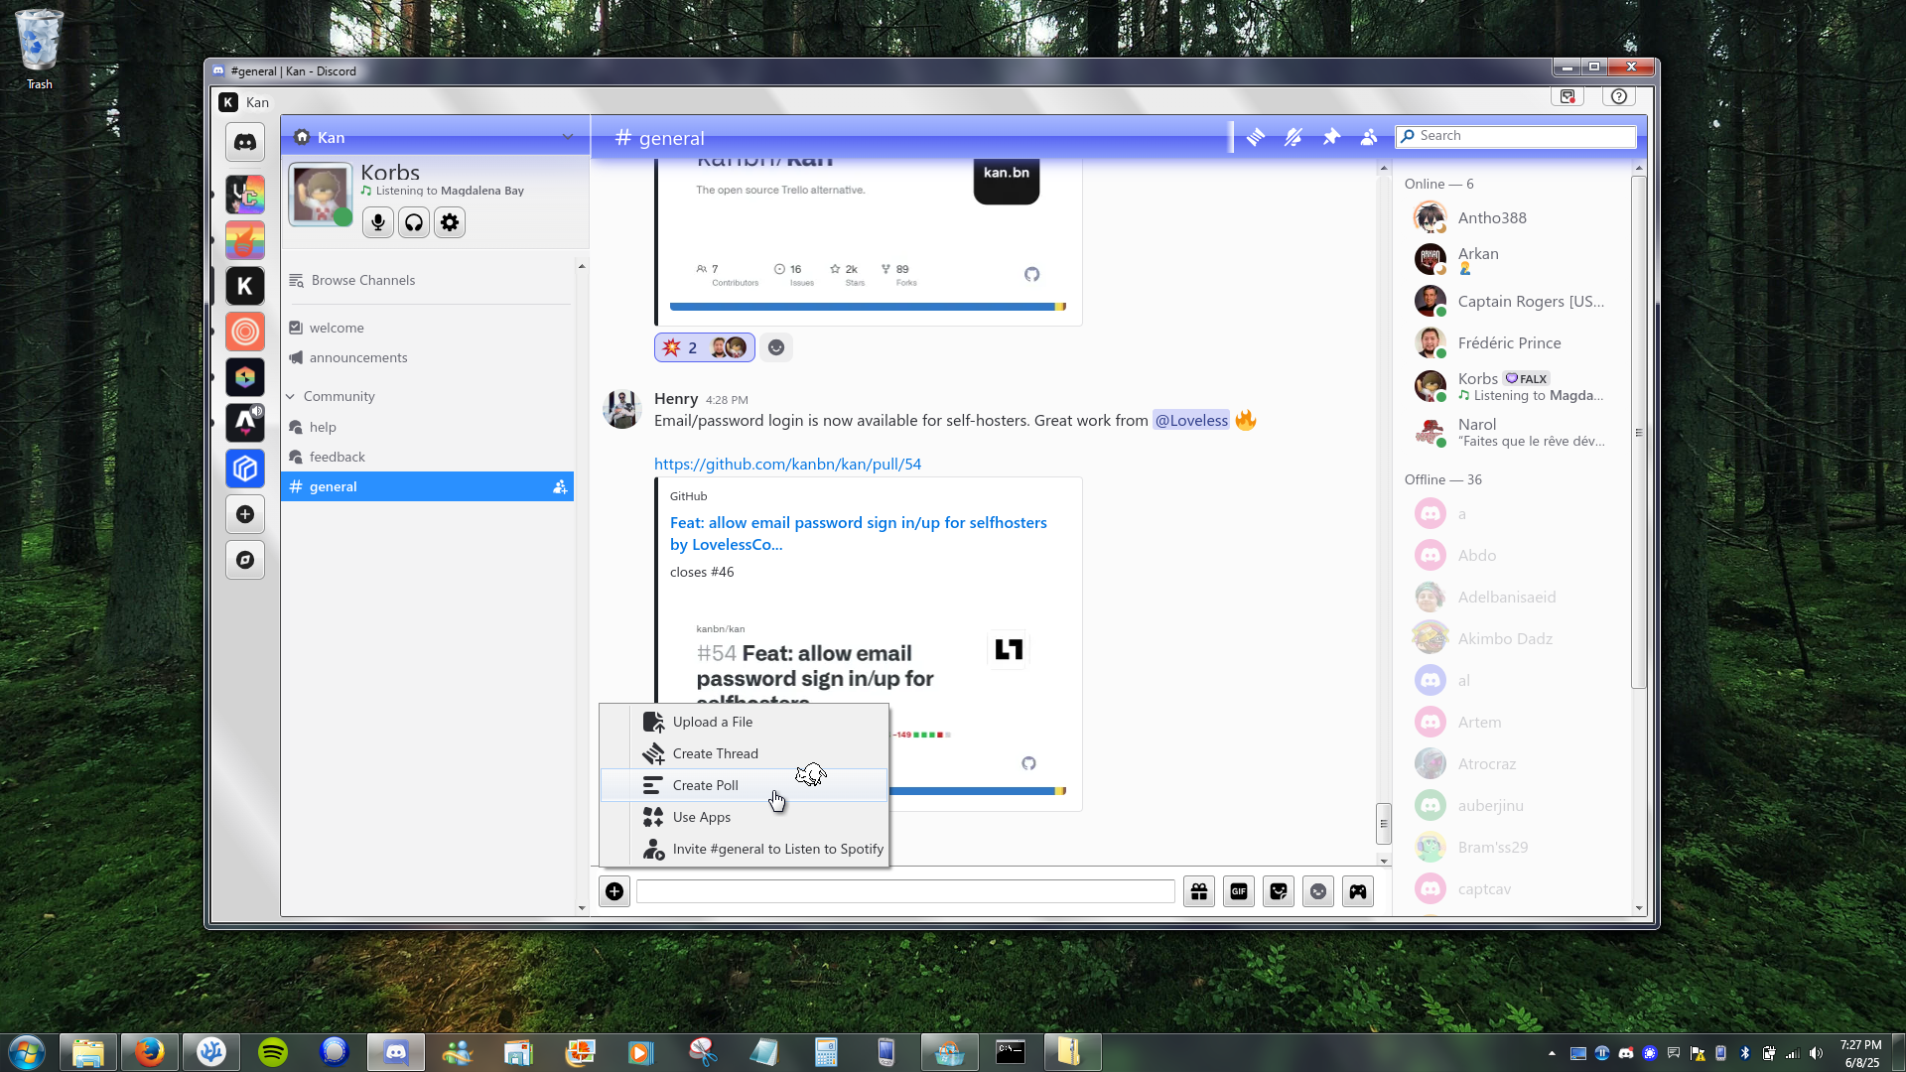Expand the Kan server dropdown menu
This screenshot has height=1072, width=1906.
[567, 137]
